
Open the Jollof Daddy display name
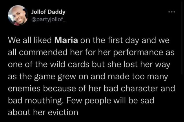click(48, 12)
